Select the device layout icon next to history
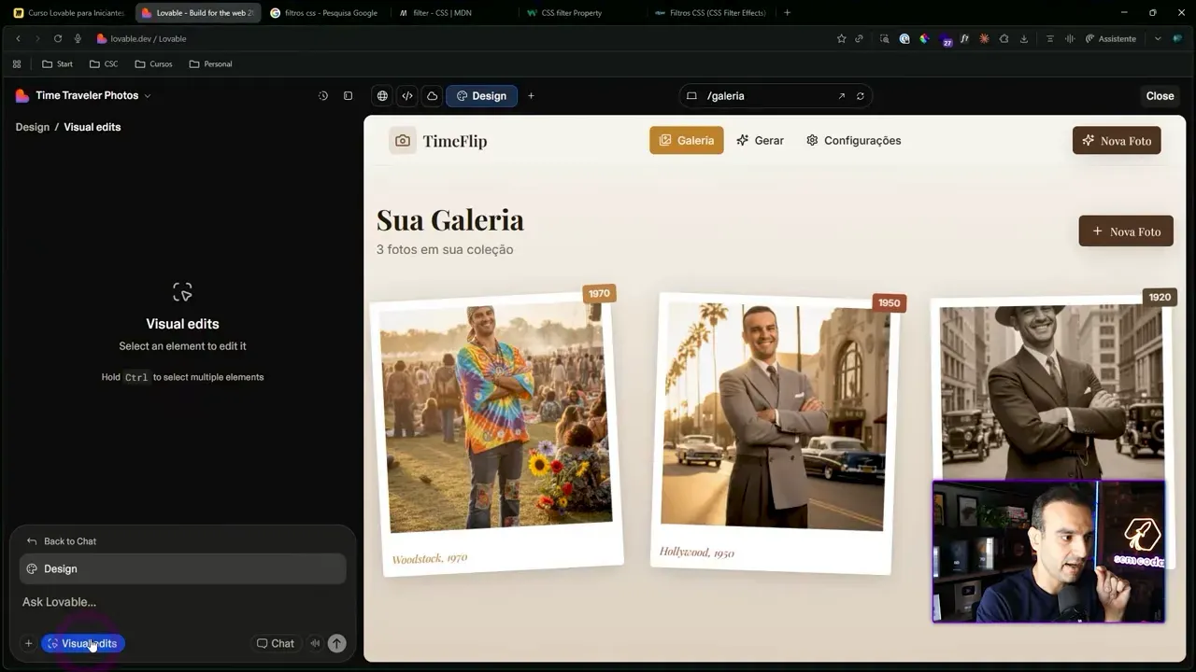The height and width of the screenshot is (672, 1196). [348, 95]
